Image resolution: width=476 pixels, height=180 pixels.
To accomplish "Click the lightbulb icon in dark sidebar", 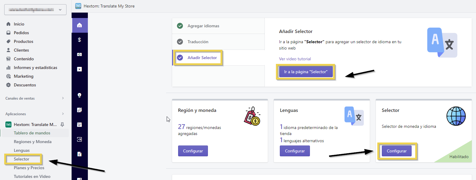I will click(79, 95).
